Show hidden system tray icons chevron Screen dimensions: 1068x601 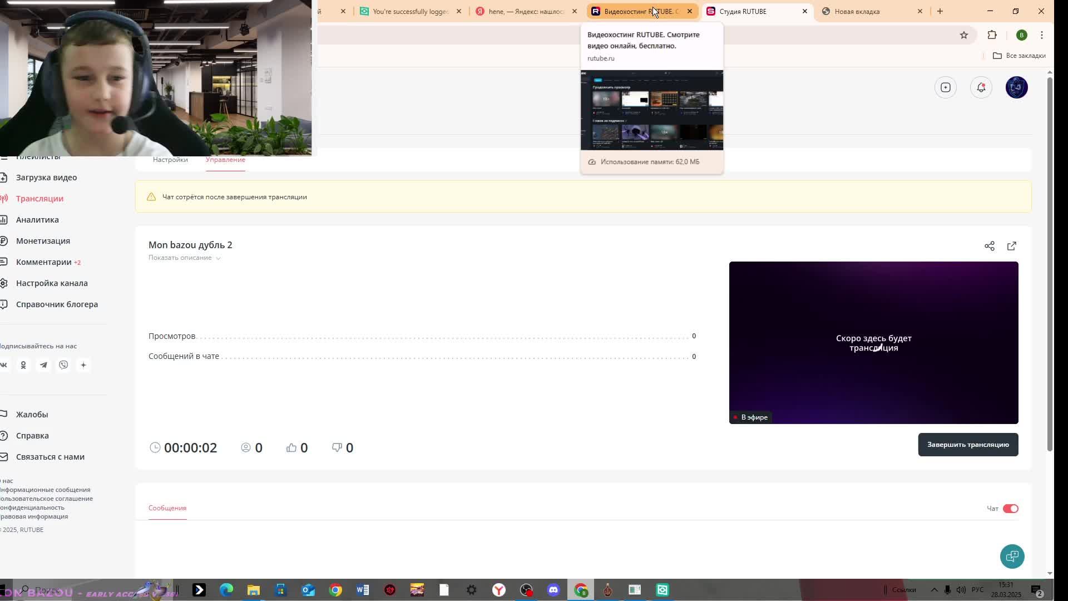(x=934, y=590)
